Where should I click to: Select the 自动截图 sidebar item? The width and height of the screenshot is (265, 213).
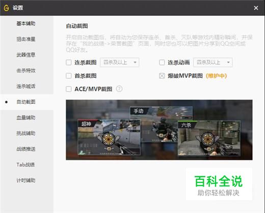pos(26,102)
